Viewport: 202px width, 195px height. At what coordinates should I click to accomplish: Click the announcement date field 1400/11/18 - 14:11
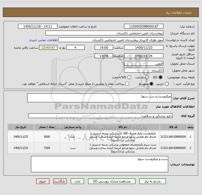(x=38, y=26)
